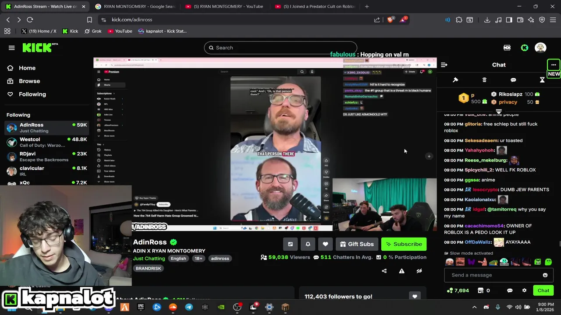
Task: Click the green Subscribe button
Action: coord(404,244)
